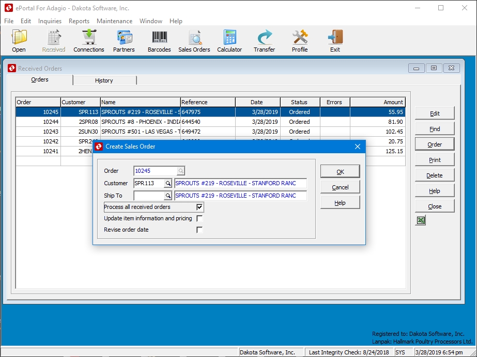Screen dimensions: 477x357
Task: Click the Errors column header
Action: [x=335, y=102]
